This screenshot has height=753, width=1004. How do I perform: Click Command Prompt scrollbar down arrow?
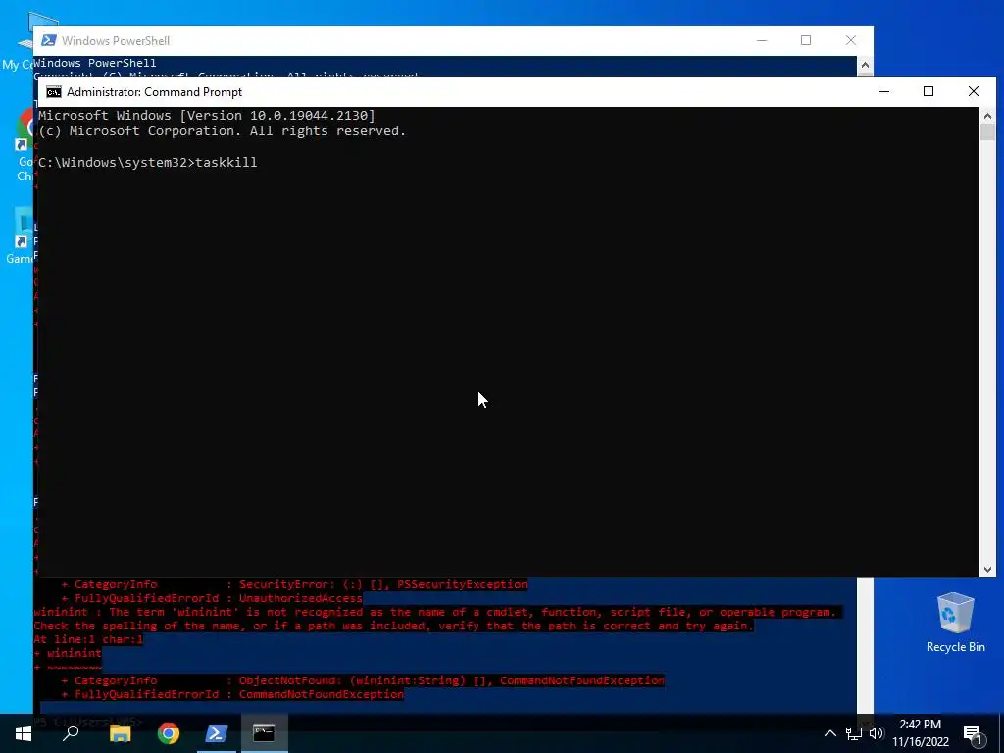[x=987, y=570]
